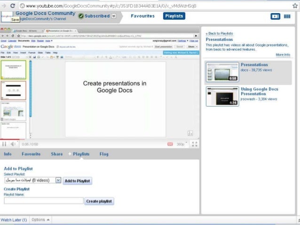Enter fullscreen video mode

point(194,144)
